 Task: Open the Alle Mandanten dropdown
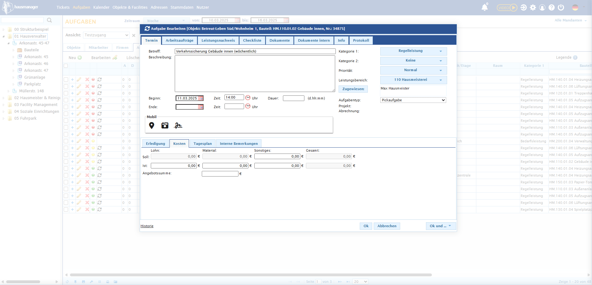click(x=571, y=21)
